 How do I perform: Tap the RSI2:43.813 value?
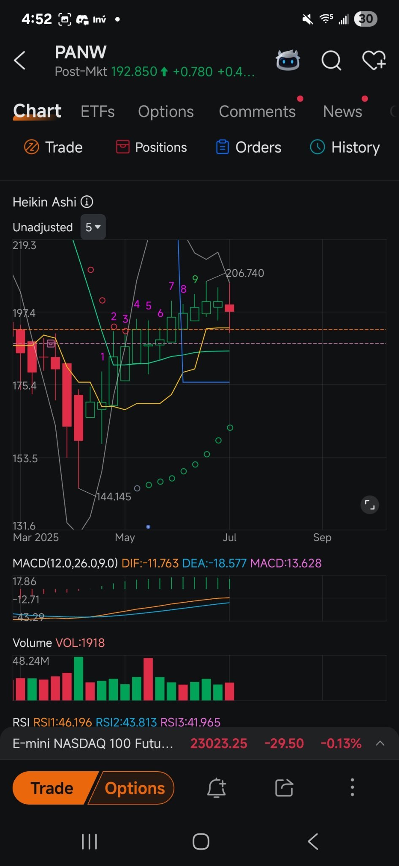(126, 722)
